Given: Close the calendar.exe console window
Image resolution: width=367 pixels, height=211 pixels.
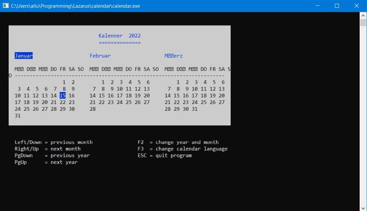Looking at the screenshot, I should 356,6.
